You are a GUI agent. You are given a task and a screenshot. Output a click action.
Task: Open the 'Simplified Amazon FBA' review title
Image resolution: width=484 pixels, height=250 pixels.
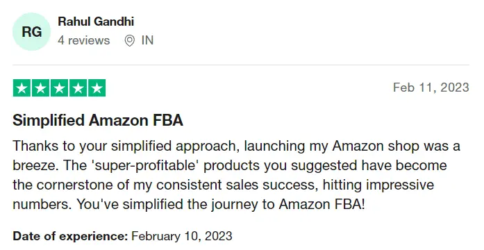point(98,120)
